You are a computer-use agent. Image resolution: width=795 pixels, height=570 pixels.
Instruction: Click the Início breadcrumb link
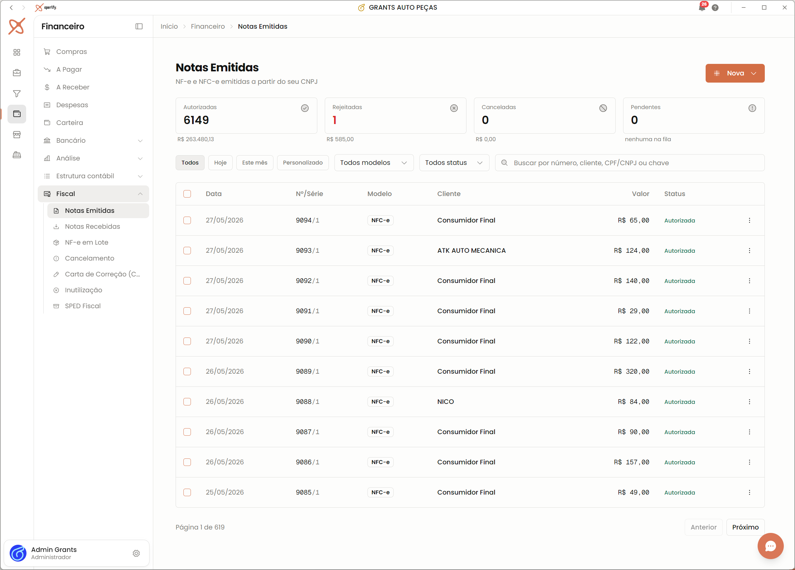169,26
